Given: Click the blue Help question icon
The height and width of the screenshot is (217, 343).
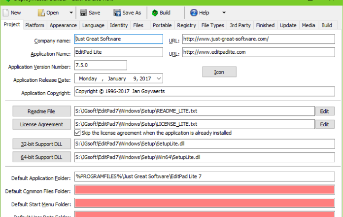Looking at the screenshot, I should 194,13.
